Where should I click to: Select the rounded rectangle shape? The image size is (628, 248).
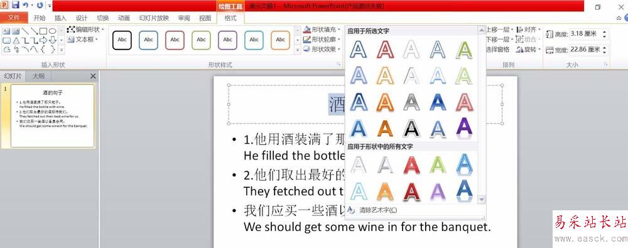click(x=7, y=40)
